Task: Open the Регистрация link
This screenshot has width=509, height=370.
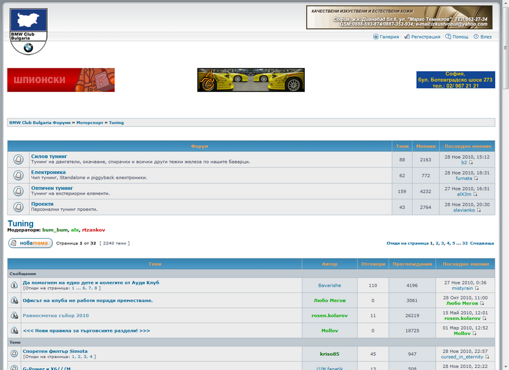Action: click(422, 37)
